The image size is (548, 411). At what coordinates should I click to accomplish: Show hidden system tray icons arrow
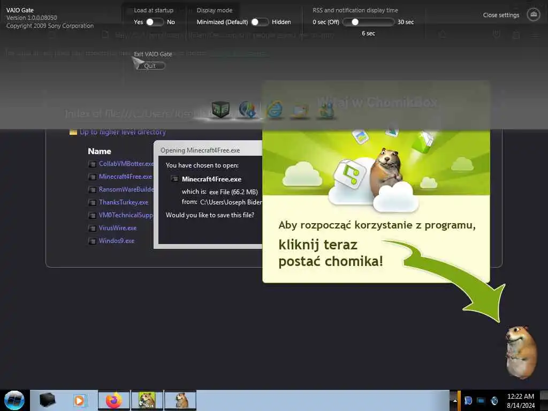point(455,400)
